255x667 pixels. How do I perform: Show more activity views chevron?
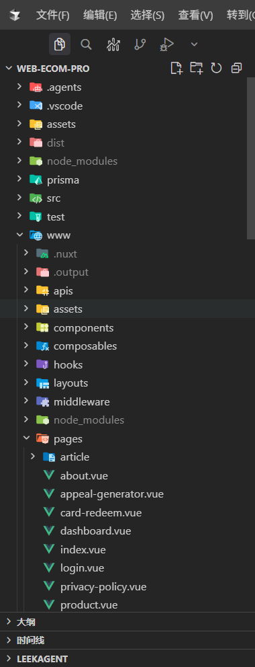pos(195,44)
